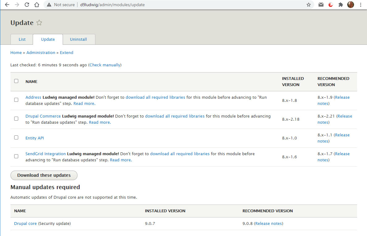Check the SendGrid Integration checkbox
This screenshot has width=367, height=236.
[16, 156]
